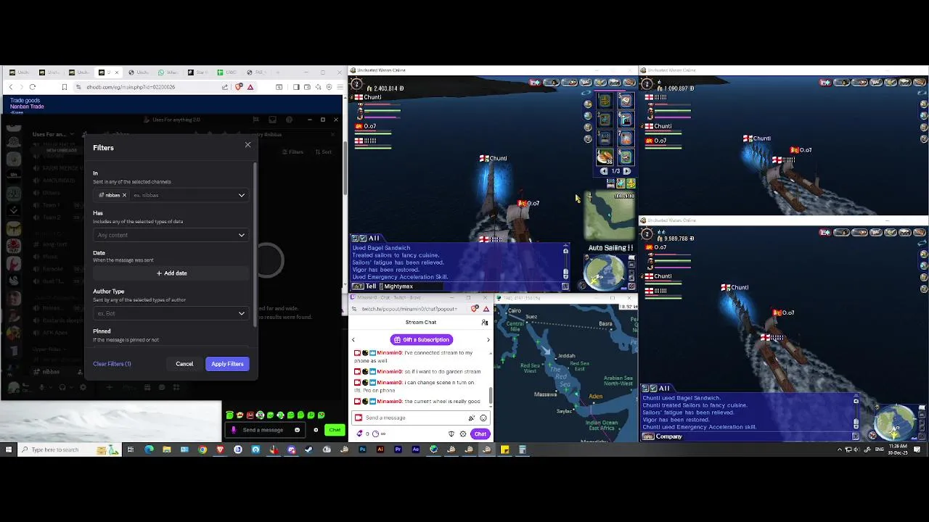Open Premiere Pro from the taskbar
This screenshot has width=929, height=522.
[398, 449]
